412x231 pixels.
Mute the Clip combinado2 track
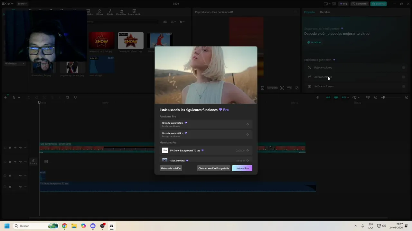[x=20, y=148]
